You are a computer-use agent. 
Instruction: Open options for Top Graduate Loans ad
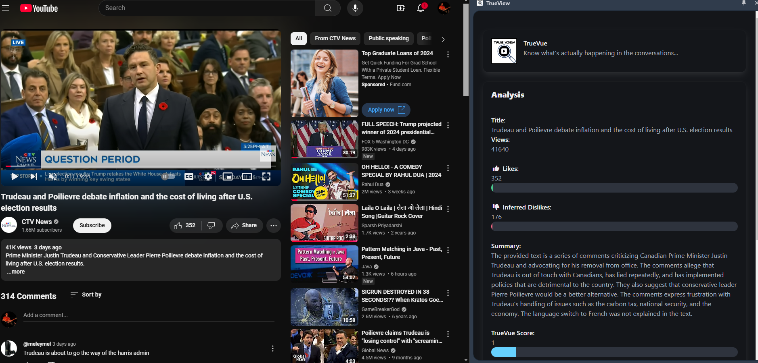point(448,54)
